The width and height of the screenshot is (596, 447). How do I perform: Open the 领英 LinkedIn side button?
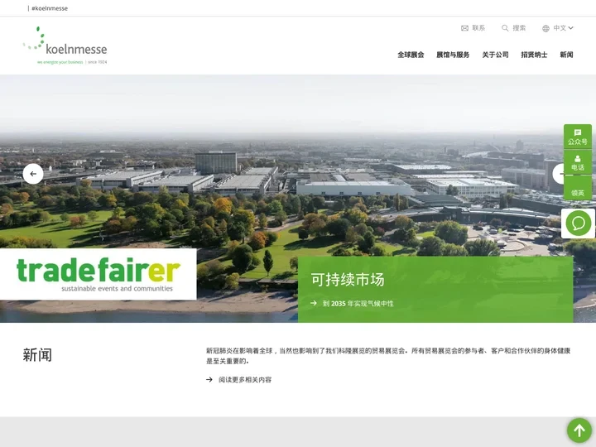click(578, 188)
